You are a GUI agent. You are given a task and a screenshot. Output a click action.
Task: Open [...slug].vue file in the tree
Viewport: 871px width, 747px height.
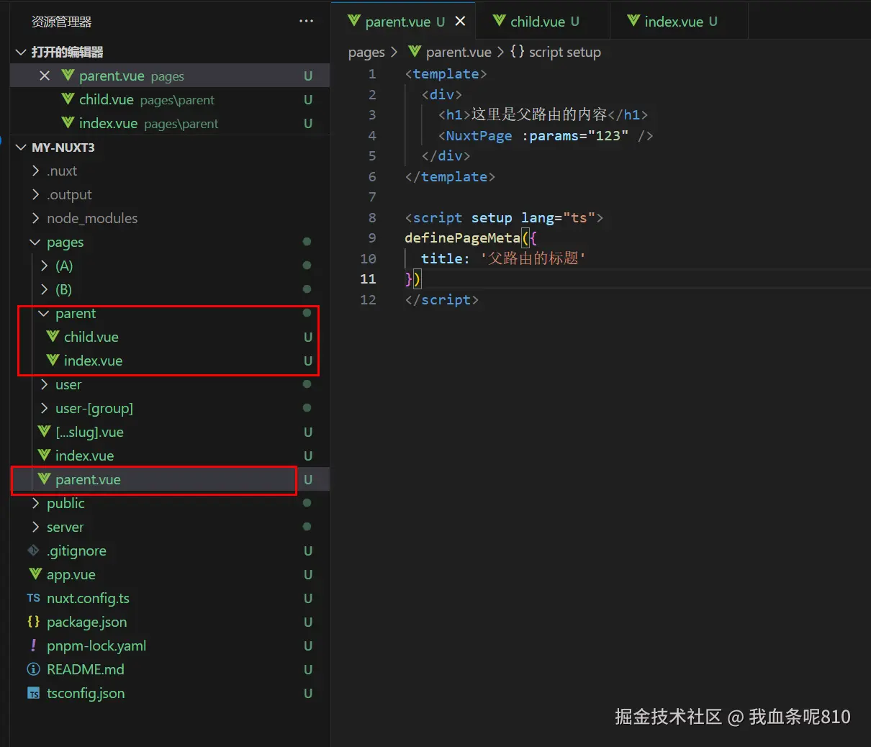point(89,432)
